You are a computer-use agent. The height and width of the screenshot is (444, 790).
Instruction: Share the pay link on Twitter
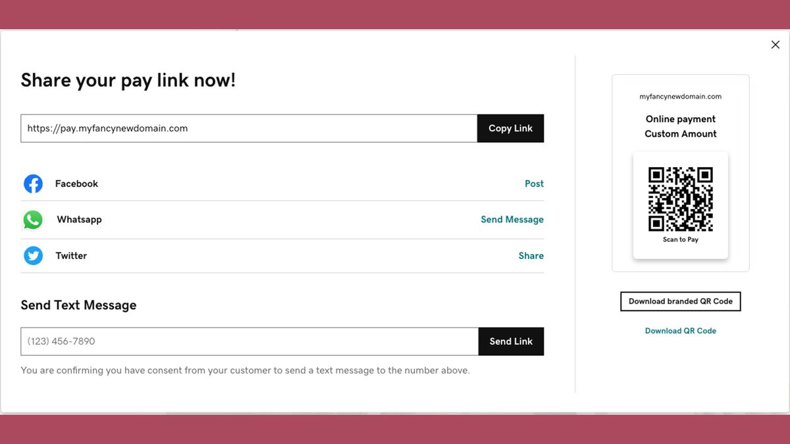[531, 255]
